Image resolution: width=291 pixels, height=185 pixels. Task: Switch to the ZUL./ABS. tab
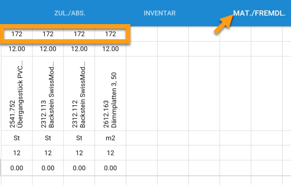(x=70, y=13)
